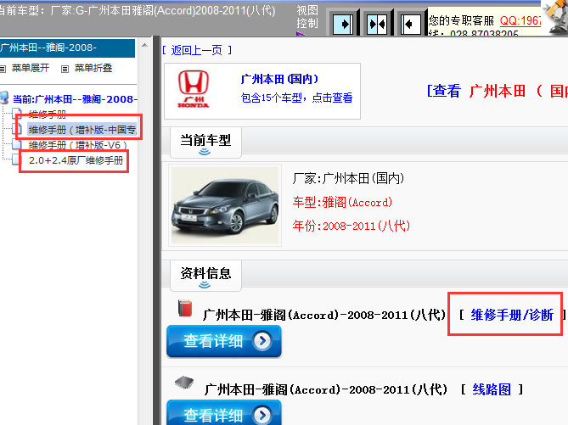The width and height of the screenshot is (568, 425).
Task: Click 查看详细 button under 线路图
Action: tap(224, 412)
